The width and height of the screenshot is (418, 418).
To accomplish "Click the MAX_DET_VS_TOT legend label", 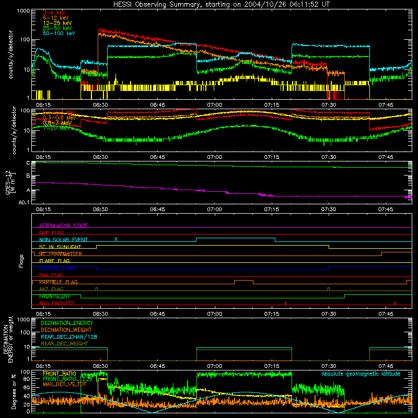I will point(65,384).
